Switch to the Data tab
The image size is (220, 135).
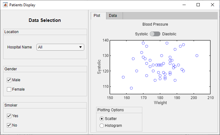[113, 16]
